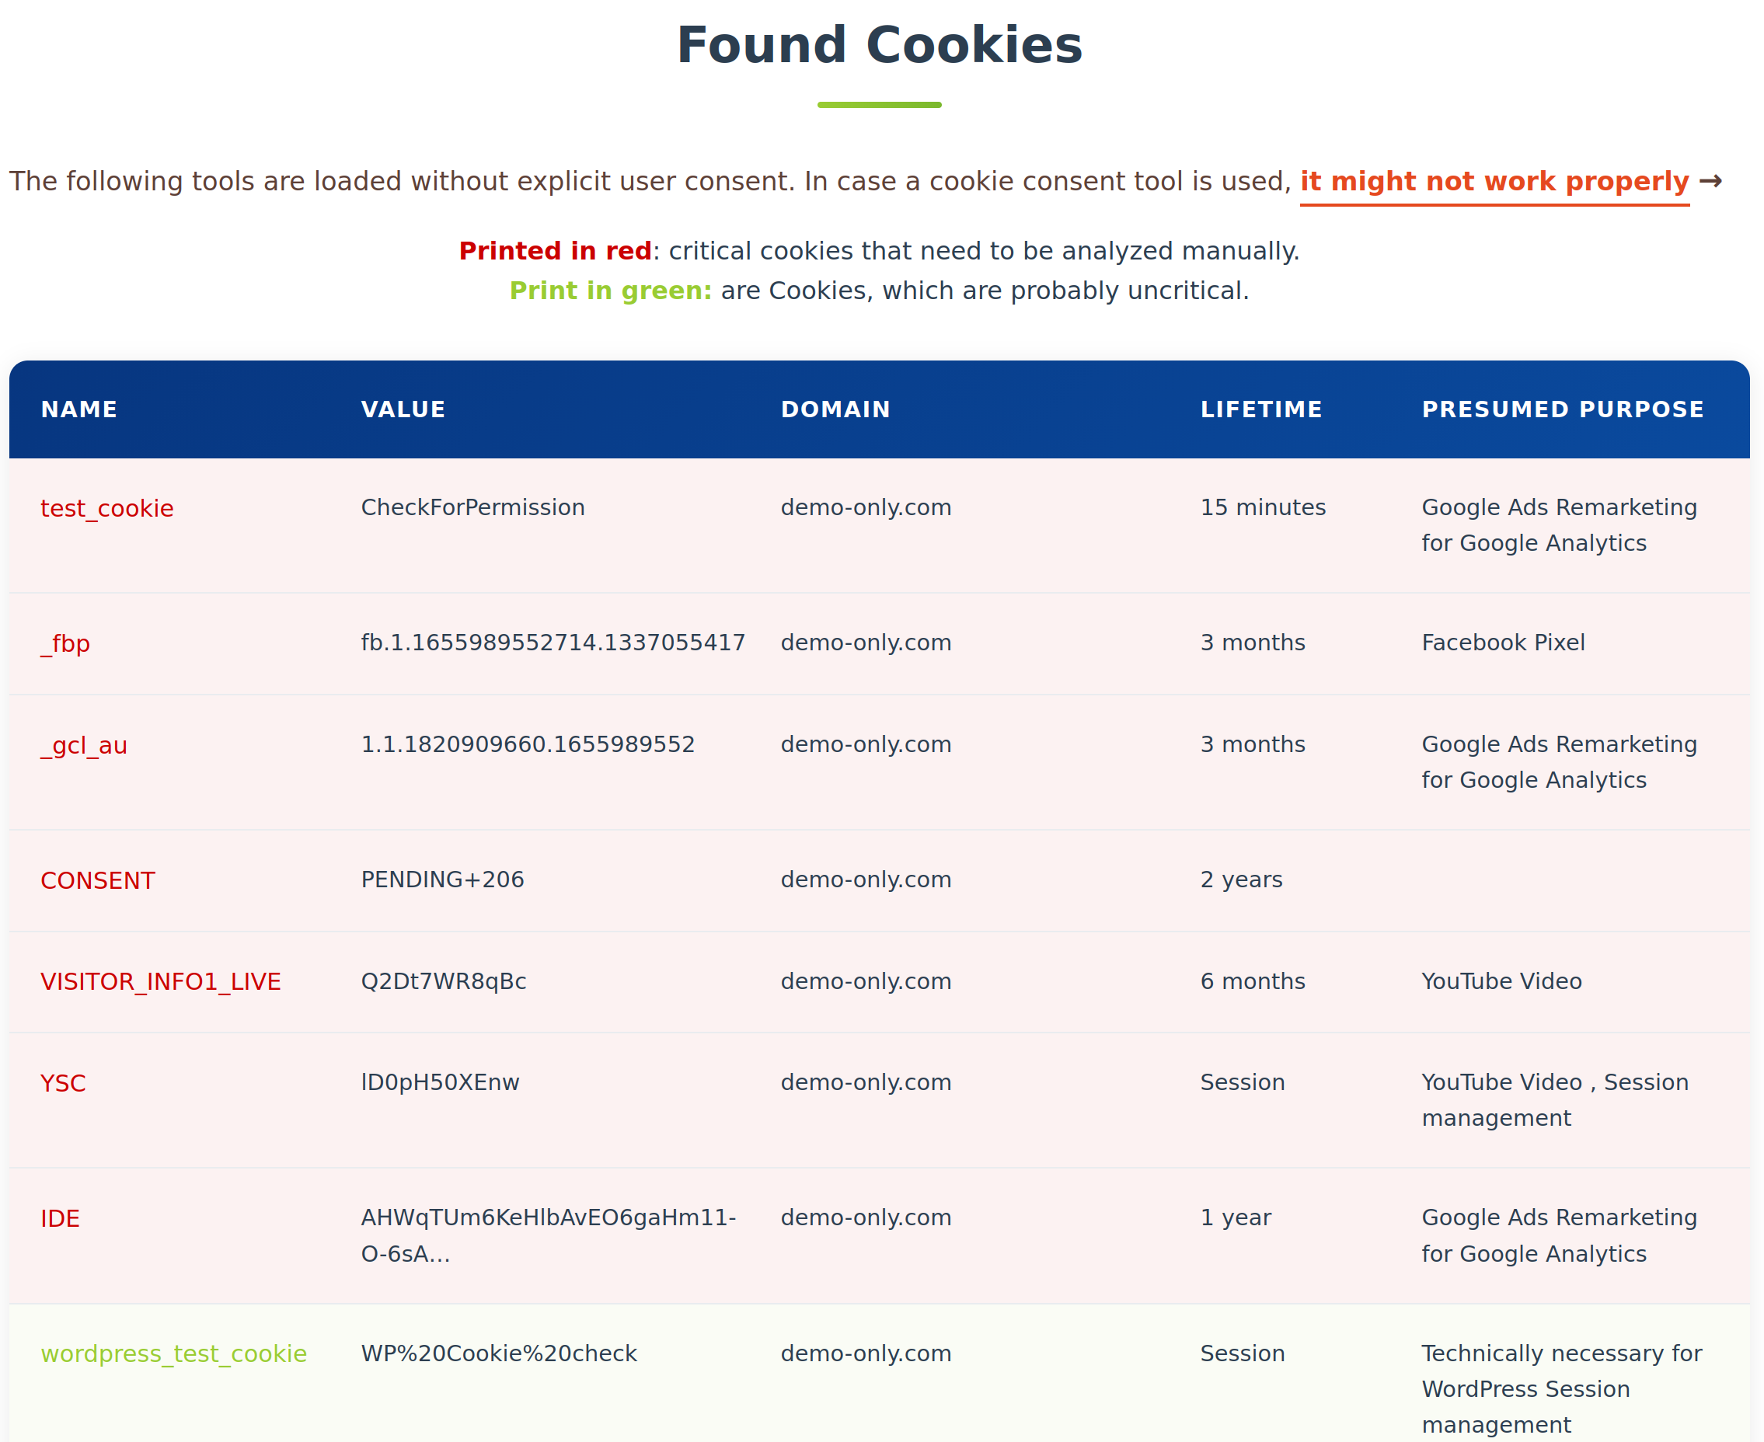Click the NAME column header
The width and height of the screenshot is (1764, 1442).
coord(79,409)
